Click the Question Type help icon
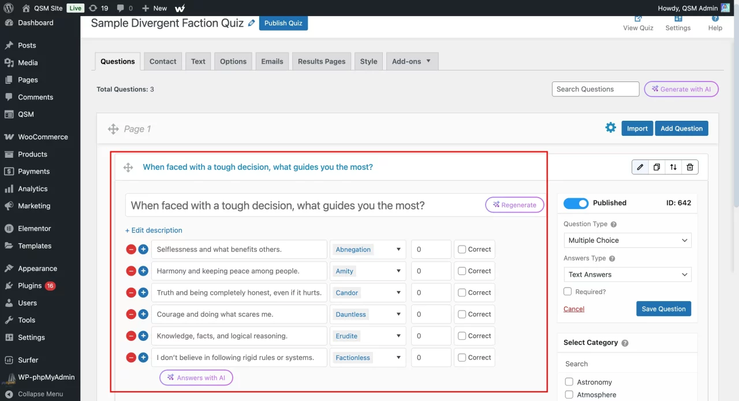739x401 pixels. click(614, 224)
